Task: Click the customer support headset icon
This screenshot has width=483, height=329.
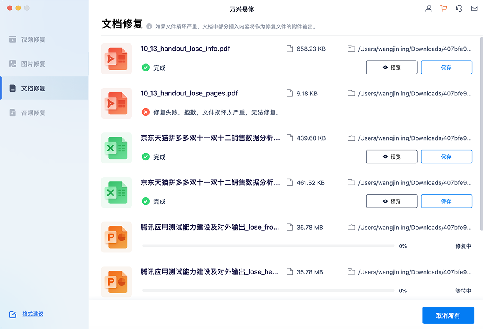Action: coord(459,8)
